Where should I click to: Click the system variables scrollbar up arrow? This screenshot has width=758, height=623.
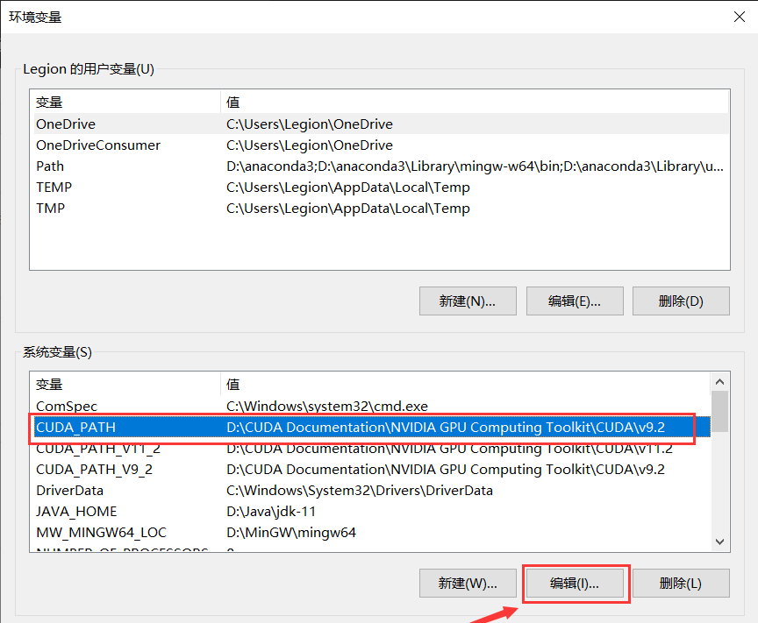[719, 380]
